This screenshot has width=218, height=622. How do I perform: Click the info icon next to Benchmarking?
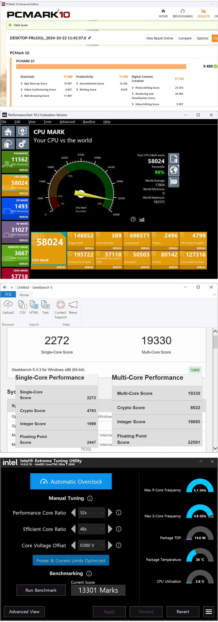point(89,573)
